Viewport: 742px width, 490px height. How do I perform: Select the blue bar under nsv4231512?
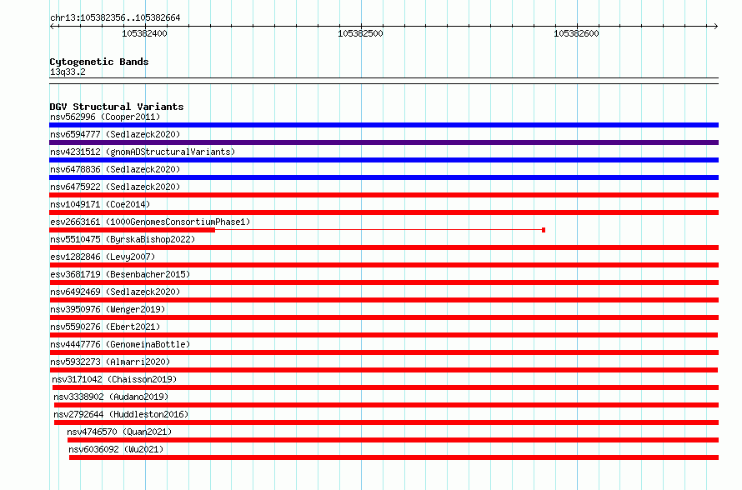pos(384,160)
